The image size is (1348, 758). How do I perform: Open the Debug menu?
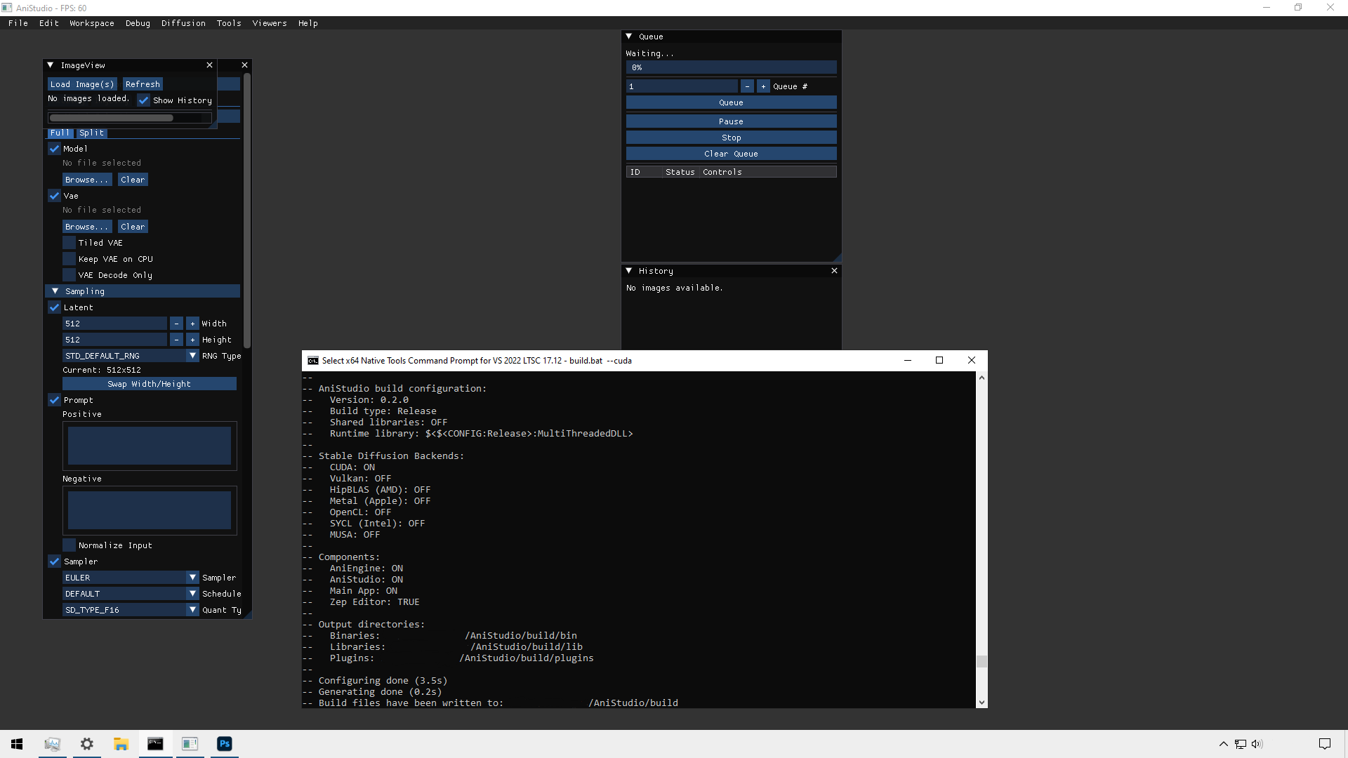[x=138, y=23]
